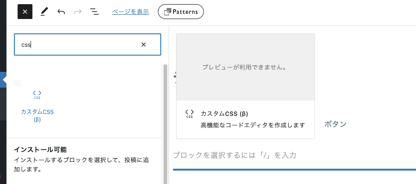Close the block inserter with the X button

point(25,12)
